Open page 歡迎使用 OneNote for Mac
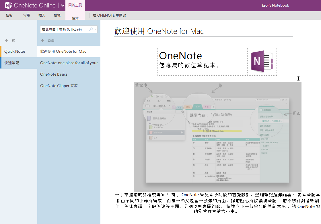 [69, 51]
